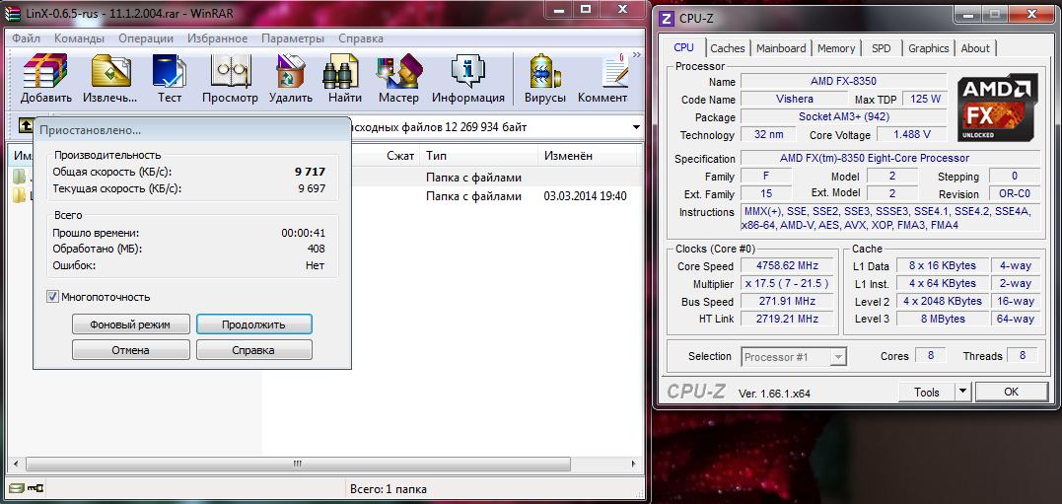Switch to the Mainboard tab
The height and width of the screenshot is (504, 1062).
pyautogui.click(x=781, y=48)
